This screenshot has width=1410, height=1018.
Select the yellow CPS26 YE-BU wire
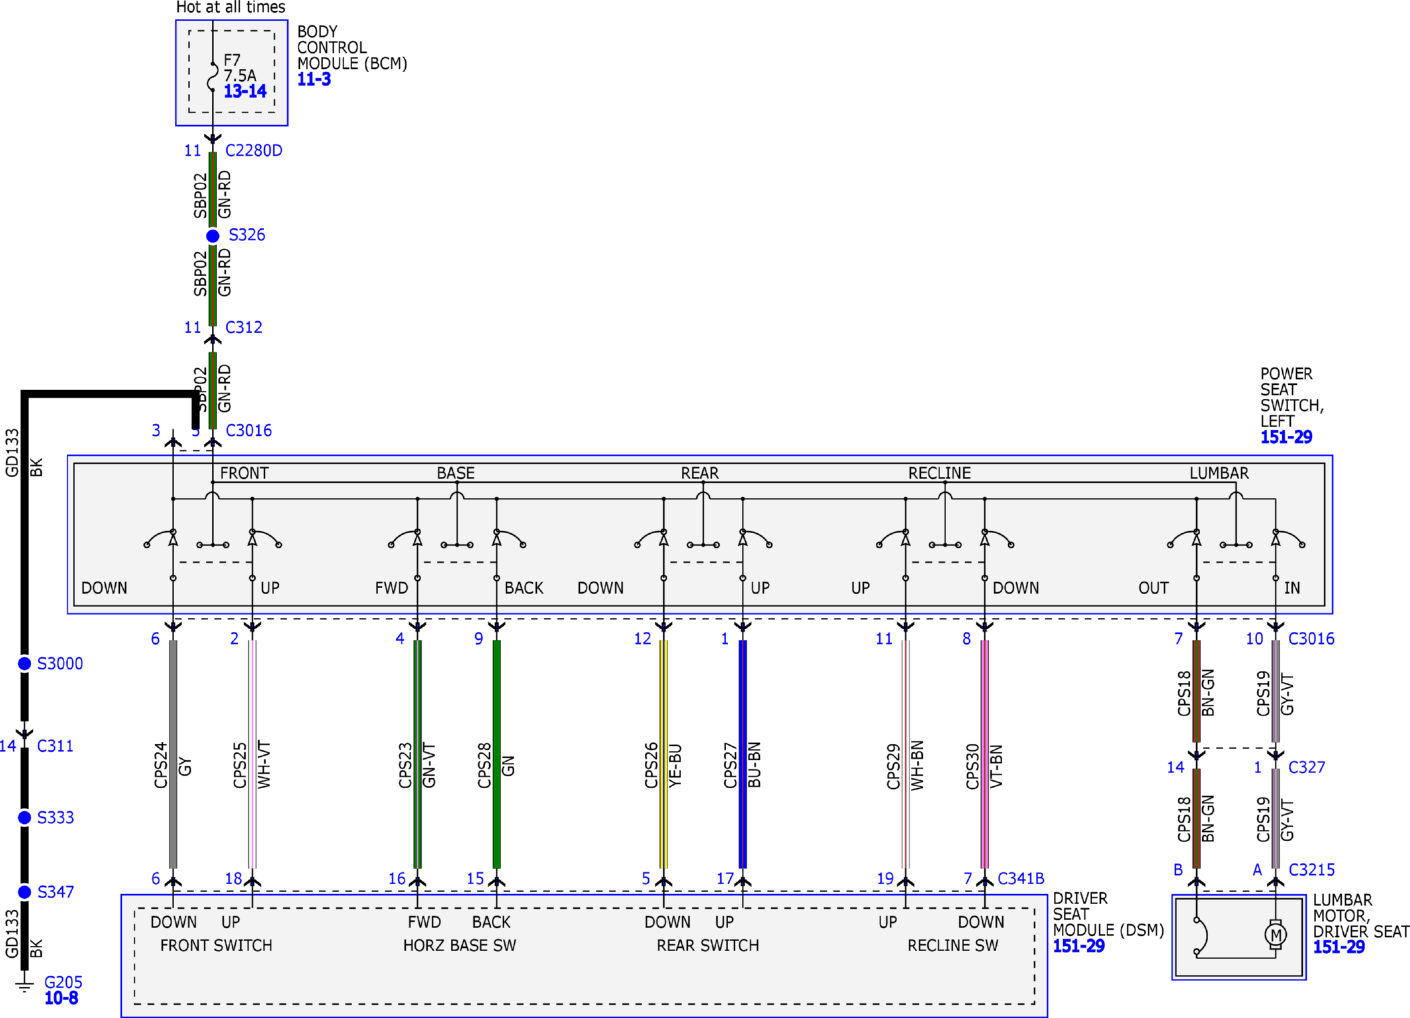click(x=664, y=754)
